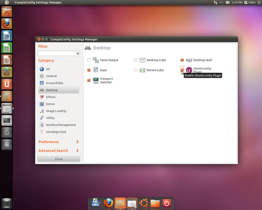
Task: Select the Image Loading category
Action: [59, 111]
